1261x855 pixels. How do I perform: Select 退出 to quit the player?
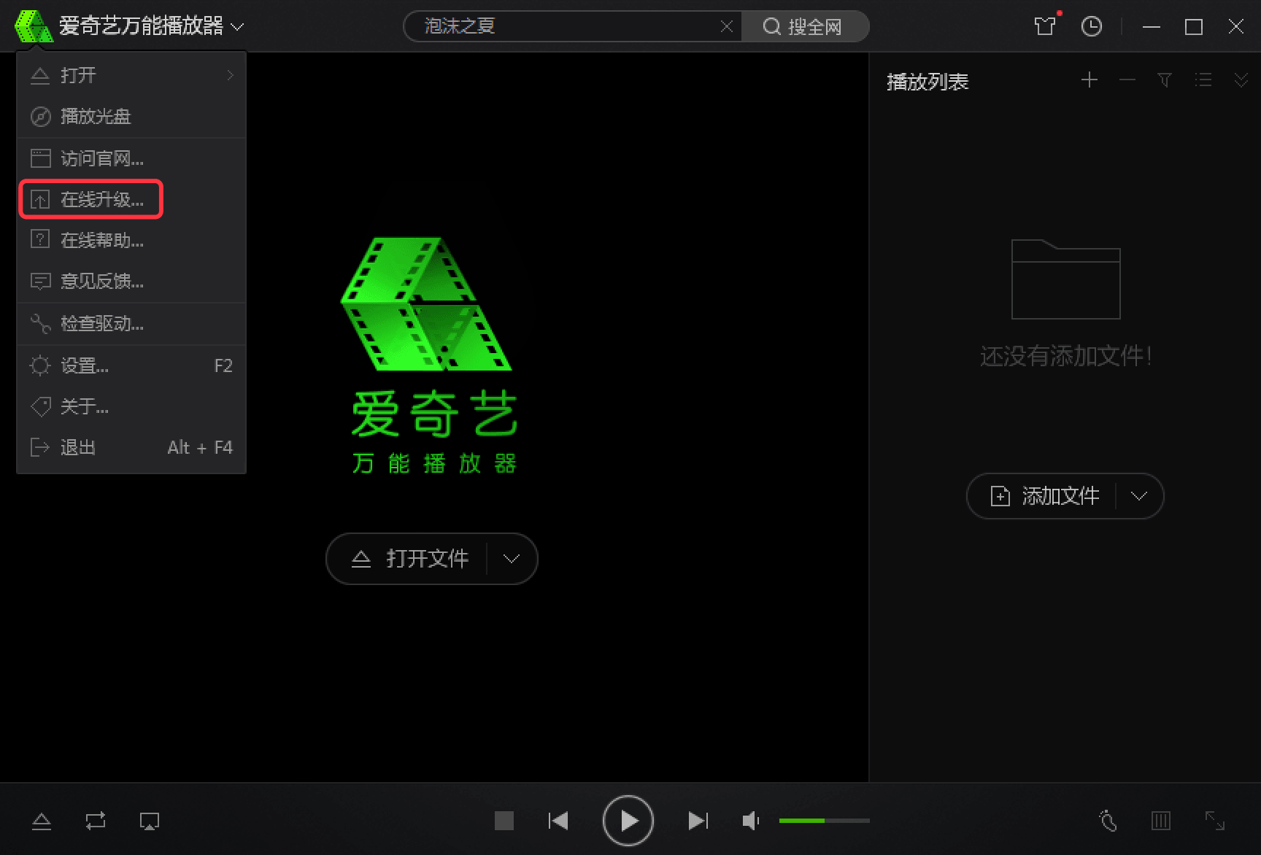131,447
